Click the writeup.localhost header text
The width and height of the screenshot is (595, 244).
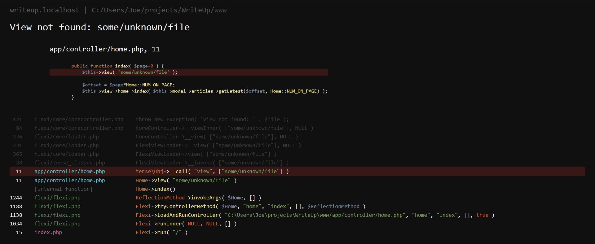[44, 10]
